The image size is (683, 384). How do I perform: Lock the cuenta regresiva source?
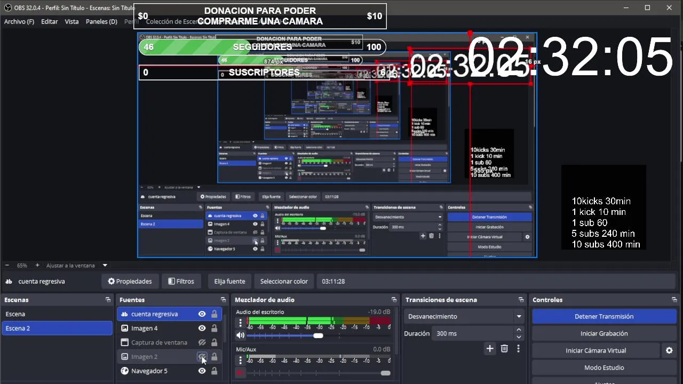[x=214, y=314]
